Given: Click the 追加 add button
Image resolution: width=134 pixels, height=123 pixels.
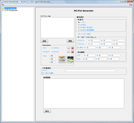Looking at the screenshot, I should (45, 41).
